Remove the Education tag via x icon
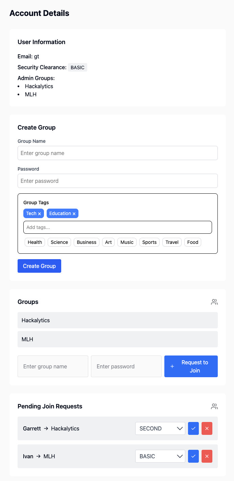 pyautogui.click(x=74, y=214)
